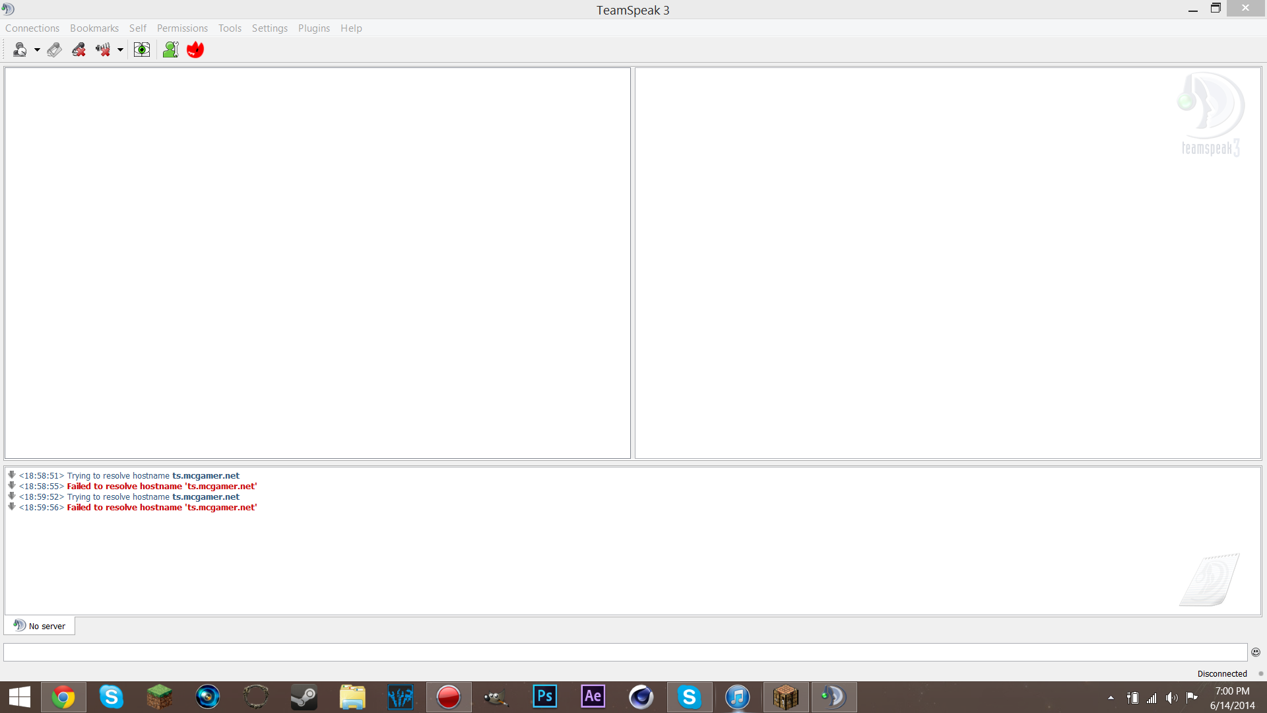Viewport: 1267px width, 713px height.
Task: Click log line 18:59:56 failed to resolve hostname
Action: click(x=138, y=508)
